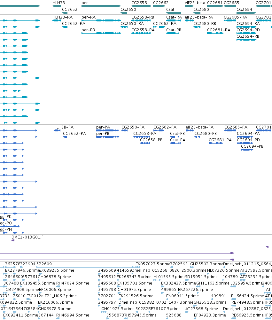Image resolution: width=272 pixels, height=320 pixels.
Task: Click the HLH3B-RA transcript label
Action: (62, 17)
